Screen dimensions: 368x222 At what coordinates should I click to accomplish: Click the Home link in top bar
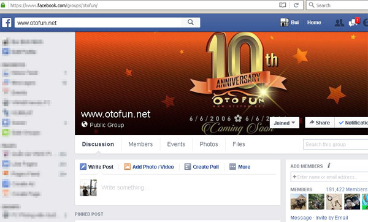pyautogui.click(x=314, y=22)
